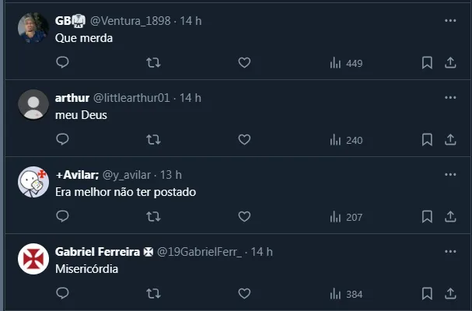Image resolution: width=472 pixels, height=311 pixels.
Task: Like arthur's 'meu Deus' tweet
Action: [x=244, y=140]
